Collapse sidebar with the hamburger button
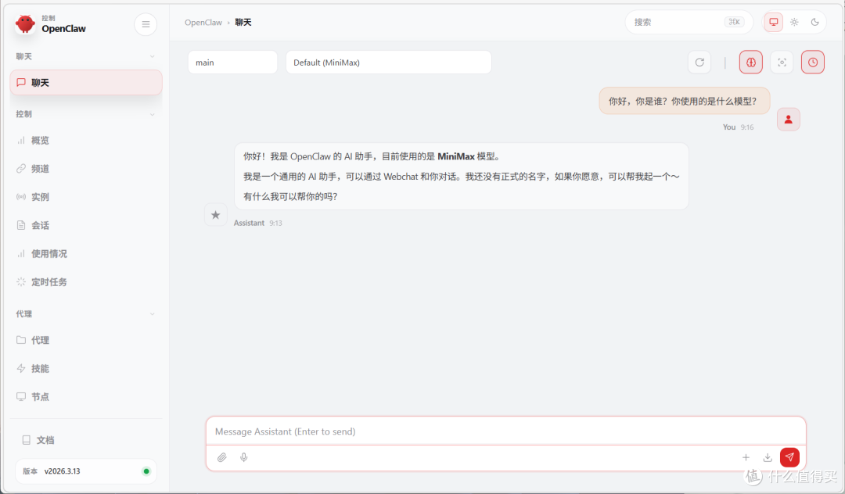The height and width of the screenshot is (494, 845). pos(146,24)
